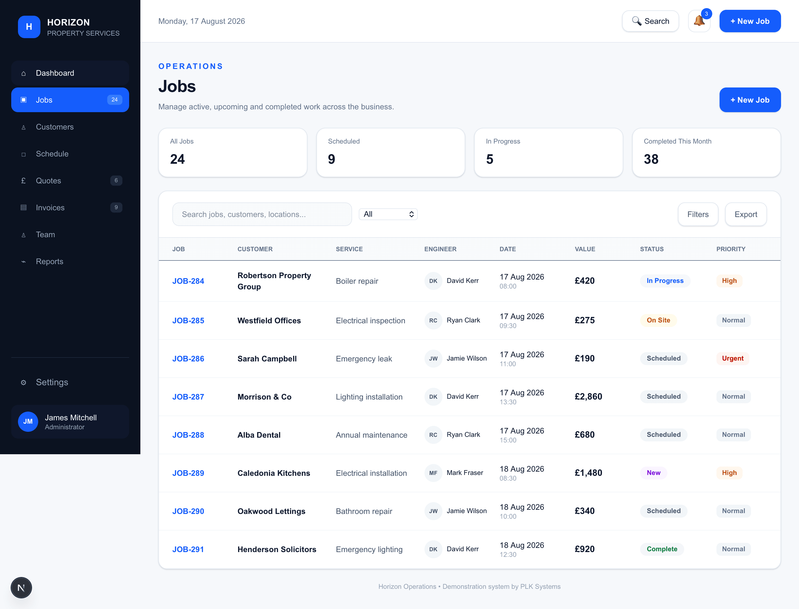
Task: Click the Settings gear icon
Action: click(24, 382)
